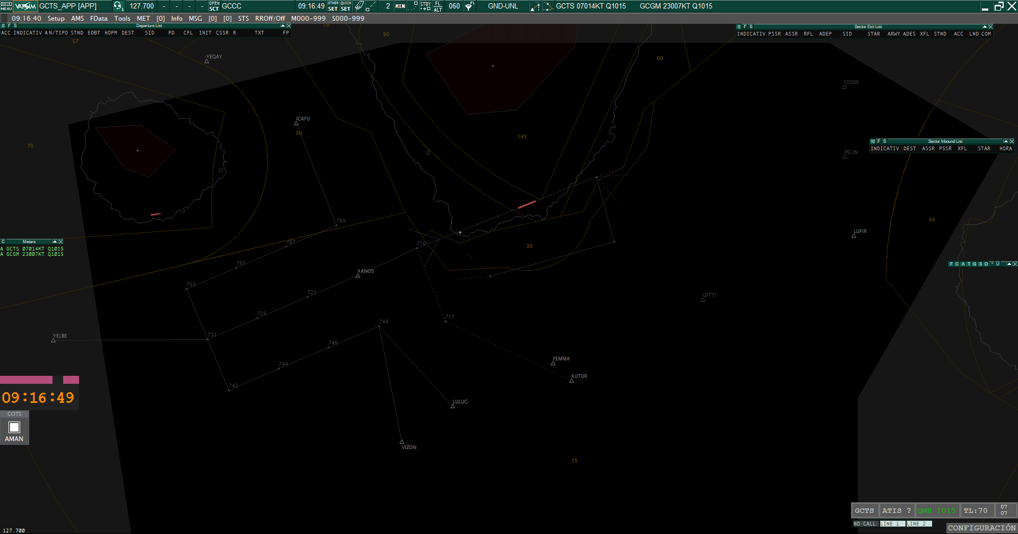Click the QUICK SET button
Viewport: 1018px width, 534px height.
coord(346,6)
